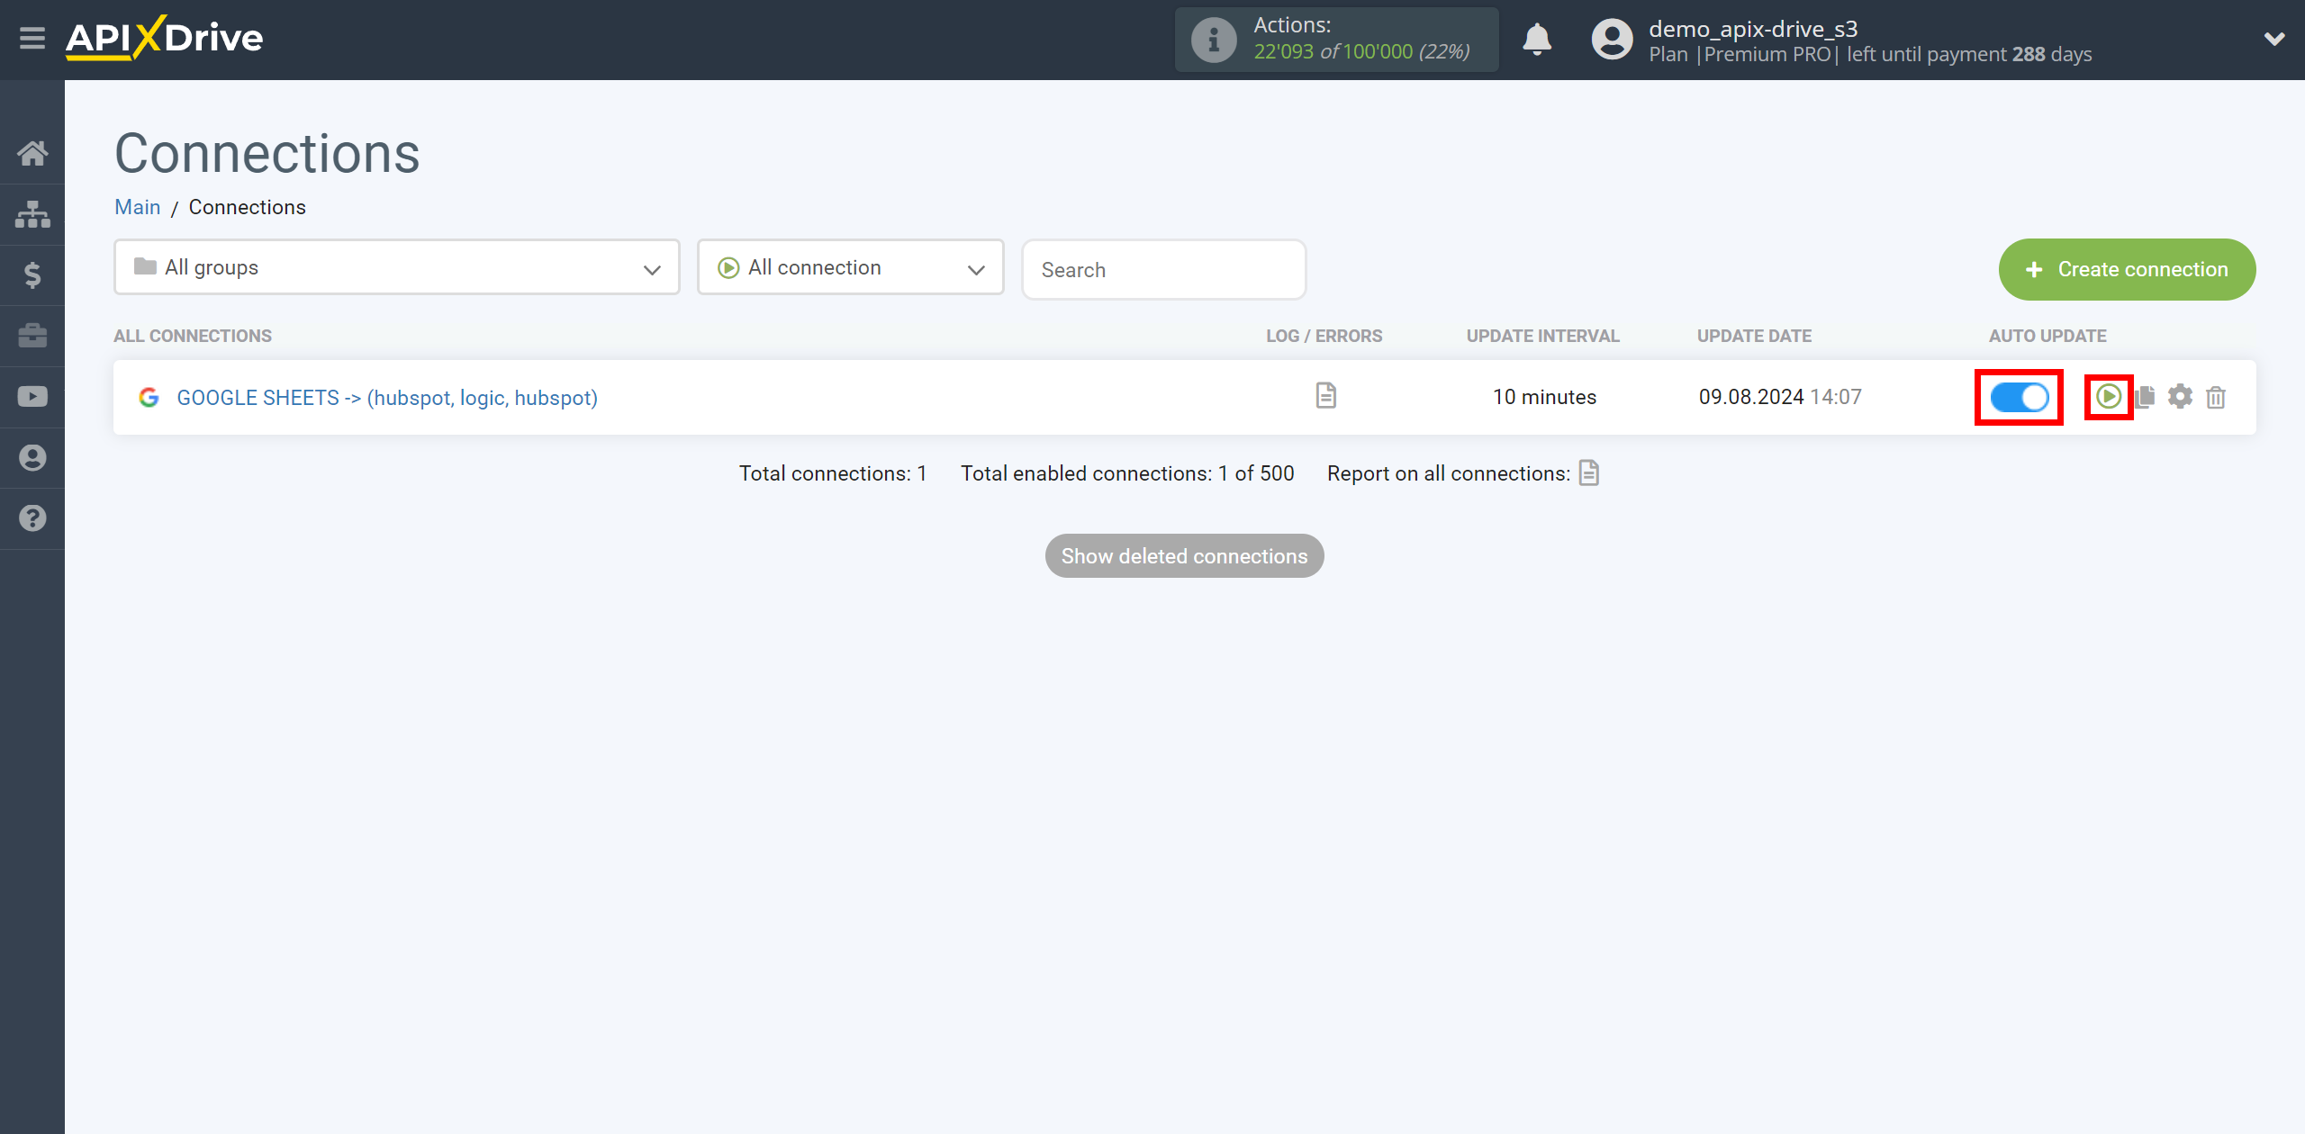
Task: Click the settings gear icon for the connection
Action: (x=2182, y=397)
